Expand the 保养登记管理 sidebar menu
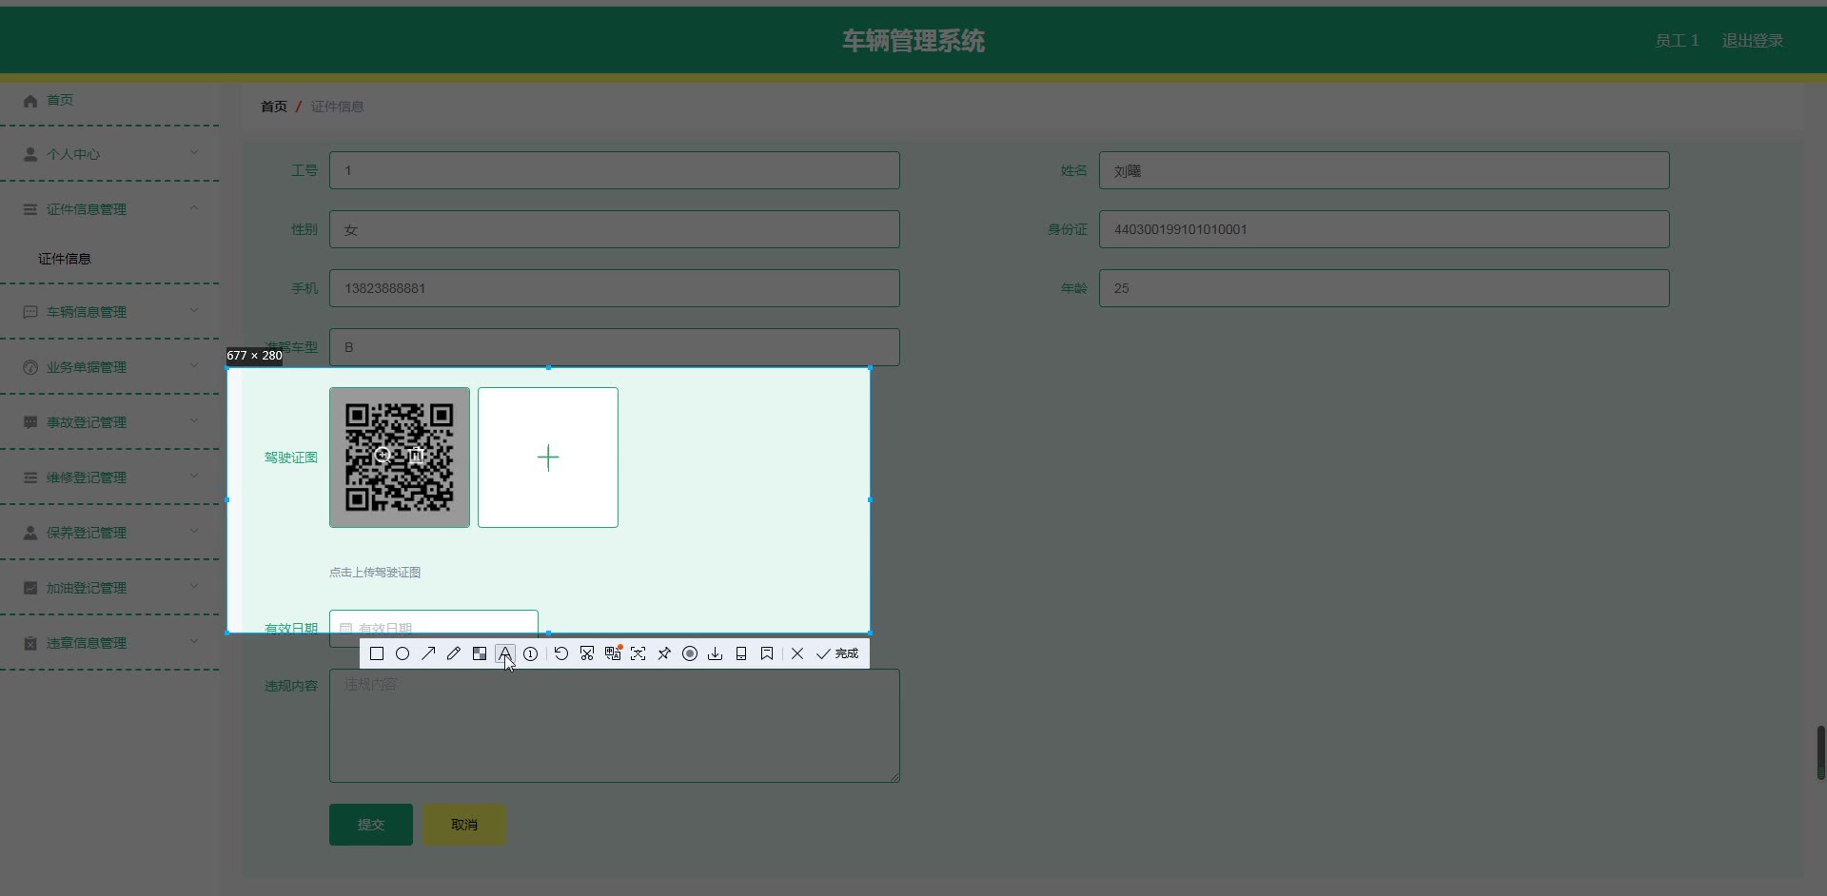 click(109, 533)
